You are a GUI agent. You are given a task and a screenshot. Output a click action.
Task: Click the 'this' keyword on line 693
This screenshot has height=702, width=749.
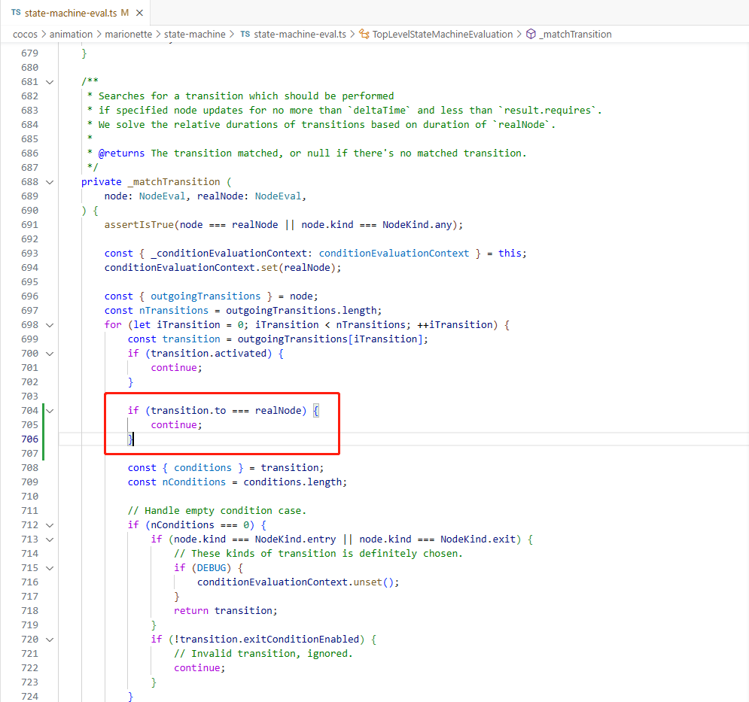[510, 253]
